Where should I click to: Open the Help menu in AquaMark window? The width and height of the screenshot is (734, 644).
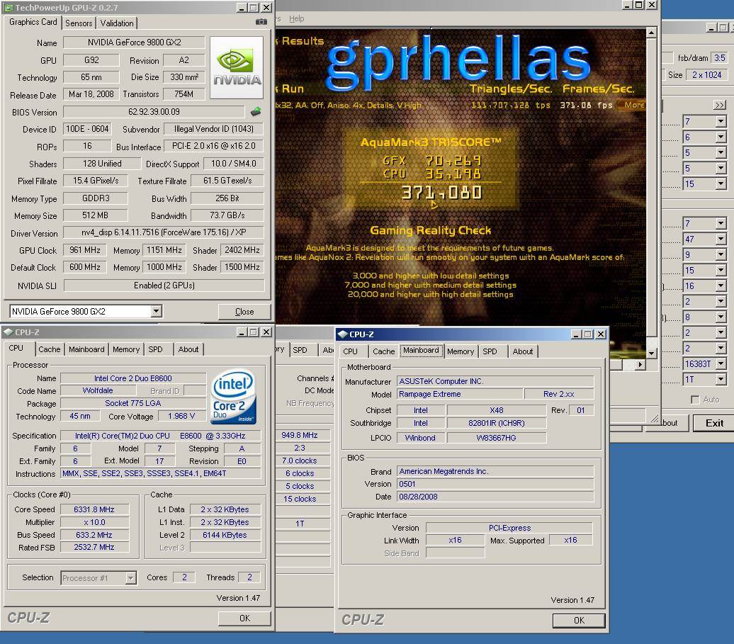point(296,18)
